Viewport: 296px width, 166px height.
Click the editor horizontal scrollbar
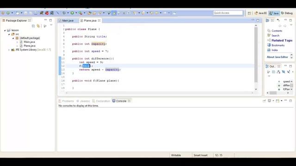click(159, 93)
